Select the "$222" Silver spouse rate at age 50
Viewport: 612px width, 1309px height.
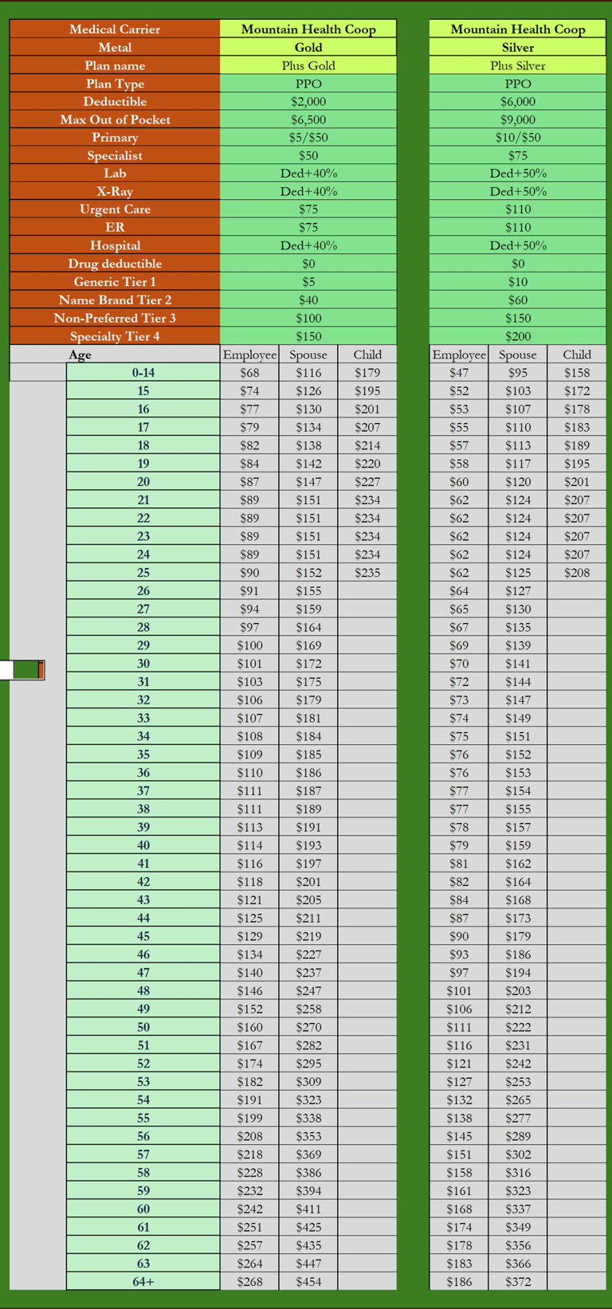click(x=518, y=1027)
